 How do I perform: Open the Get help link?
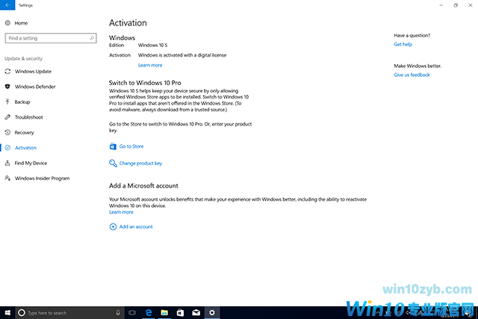point(403,44)
